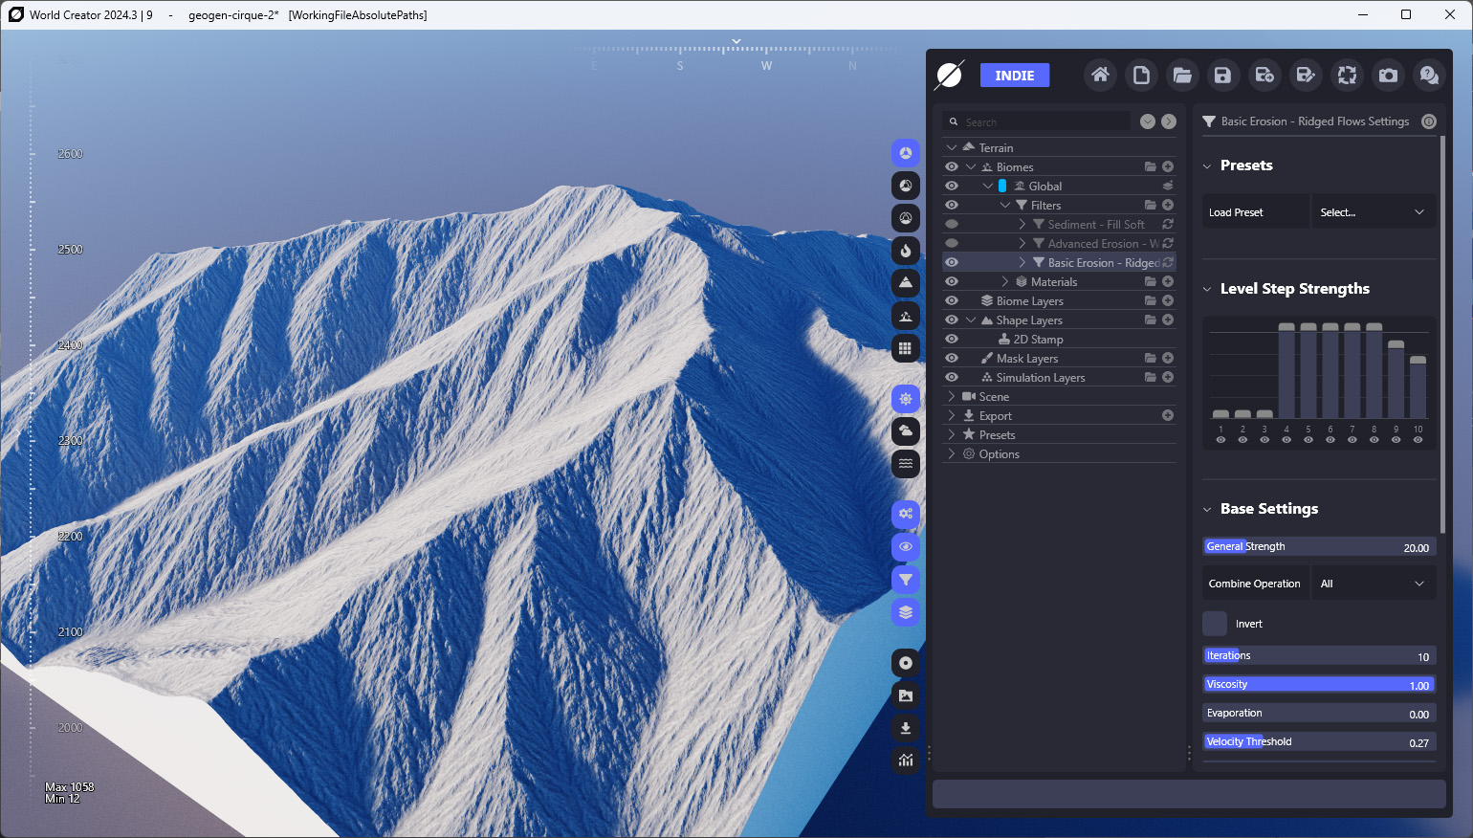
Task: Toggle visibility of the Global biome
Action: 952,186
